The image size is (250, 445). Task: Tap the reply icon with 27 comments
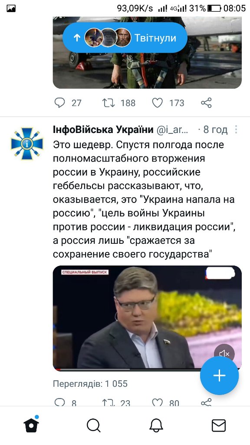click(60, 103)
